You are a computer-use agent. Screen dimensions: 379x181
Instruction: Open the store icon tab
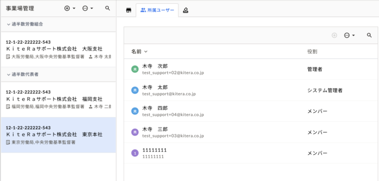(x=129, y=10)
